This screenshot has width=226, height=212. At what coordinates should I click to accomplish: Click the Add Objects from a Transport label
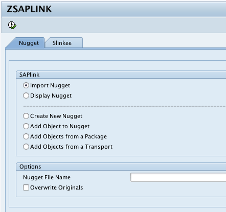point(72,147)
